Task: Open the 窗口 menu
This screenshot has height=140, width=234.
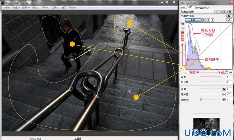Action: [64, 8]
